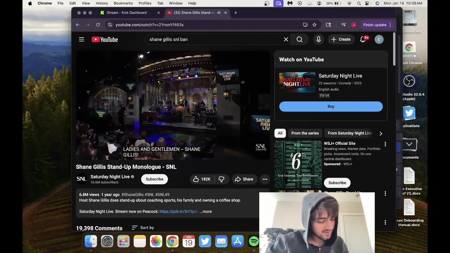Go to YouTube home via the logo
The height and width of the screenshot is (253, 450).
click(x=105, y=39)
